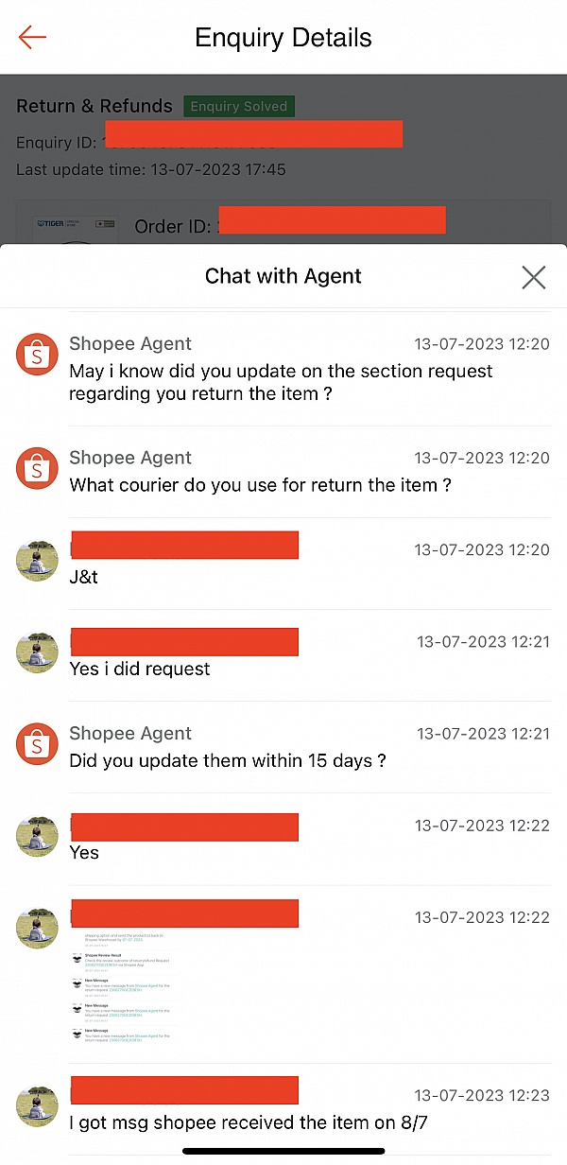Tap user avatar beside the screenshot message

pos(37,929)
